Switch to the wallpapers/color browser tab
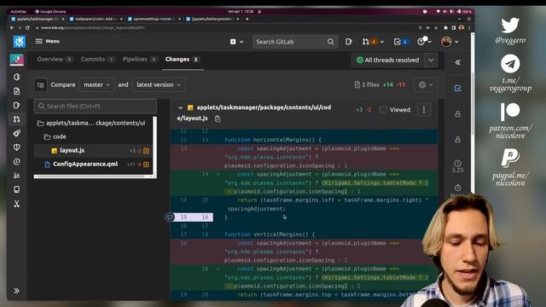 96,19
